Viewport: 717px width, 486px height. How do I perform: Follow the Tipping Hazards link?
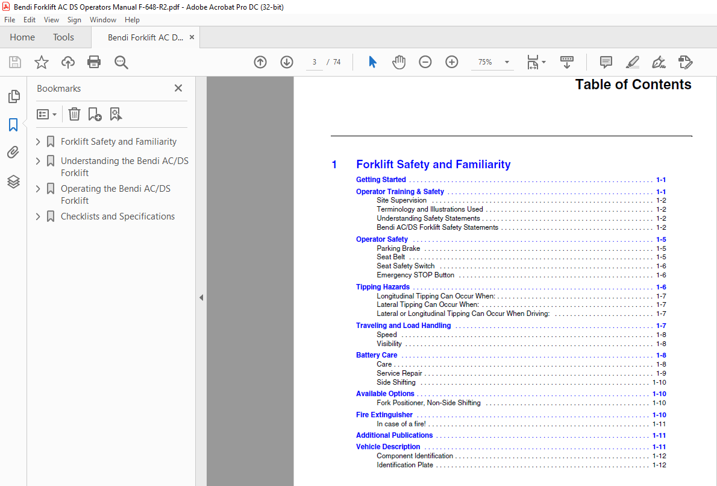(383, 287)
